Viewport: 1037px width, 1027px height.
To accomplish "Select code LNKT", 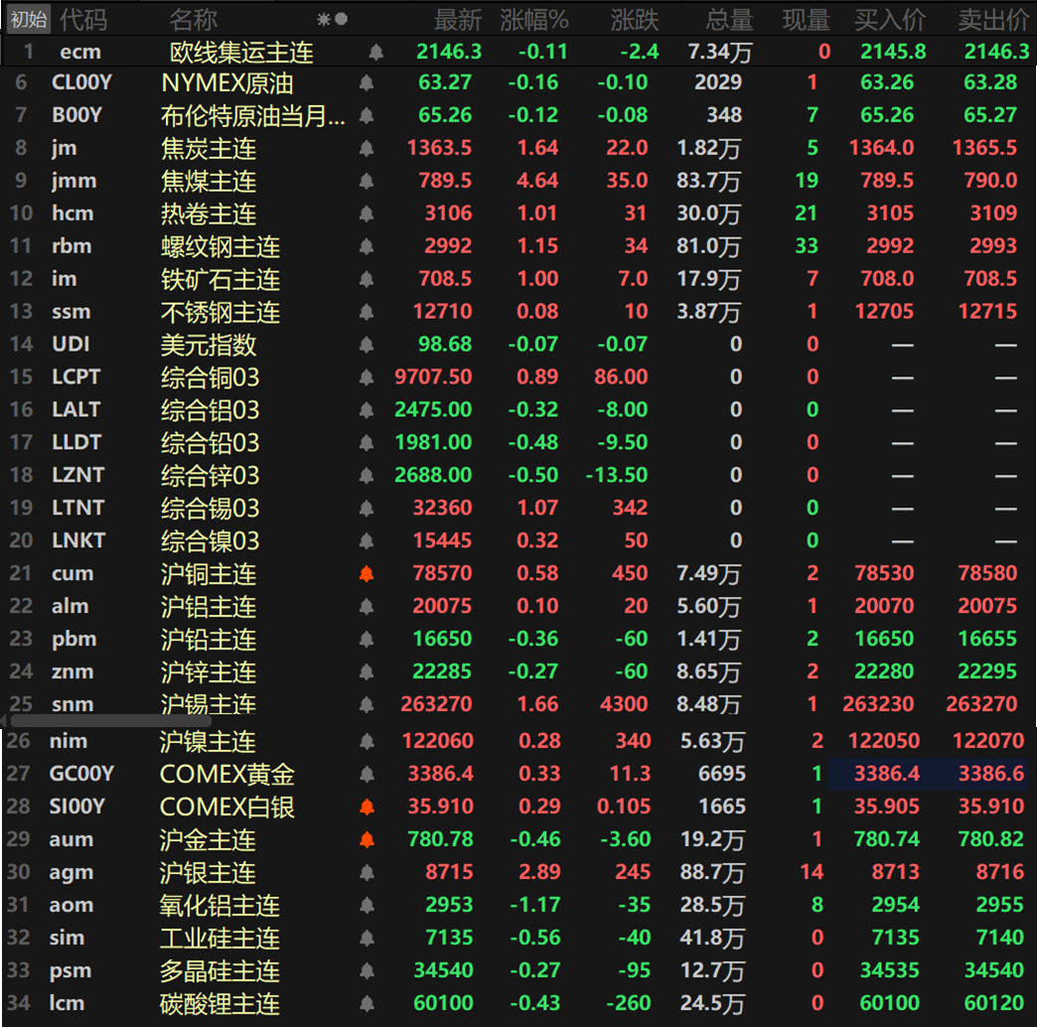I will 78,541.
